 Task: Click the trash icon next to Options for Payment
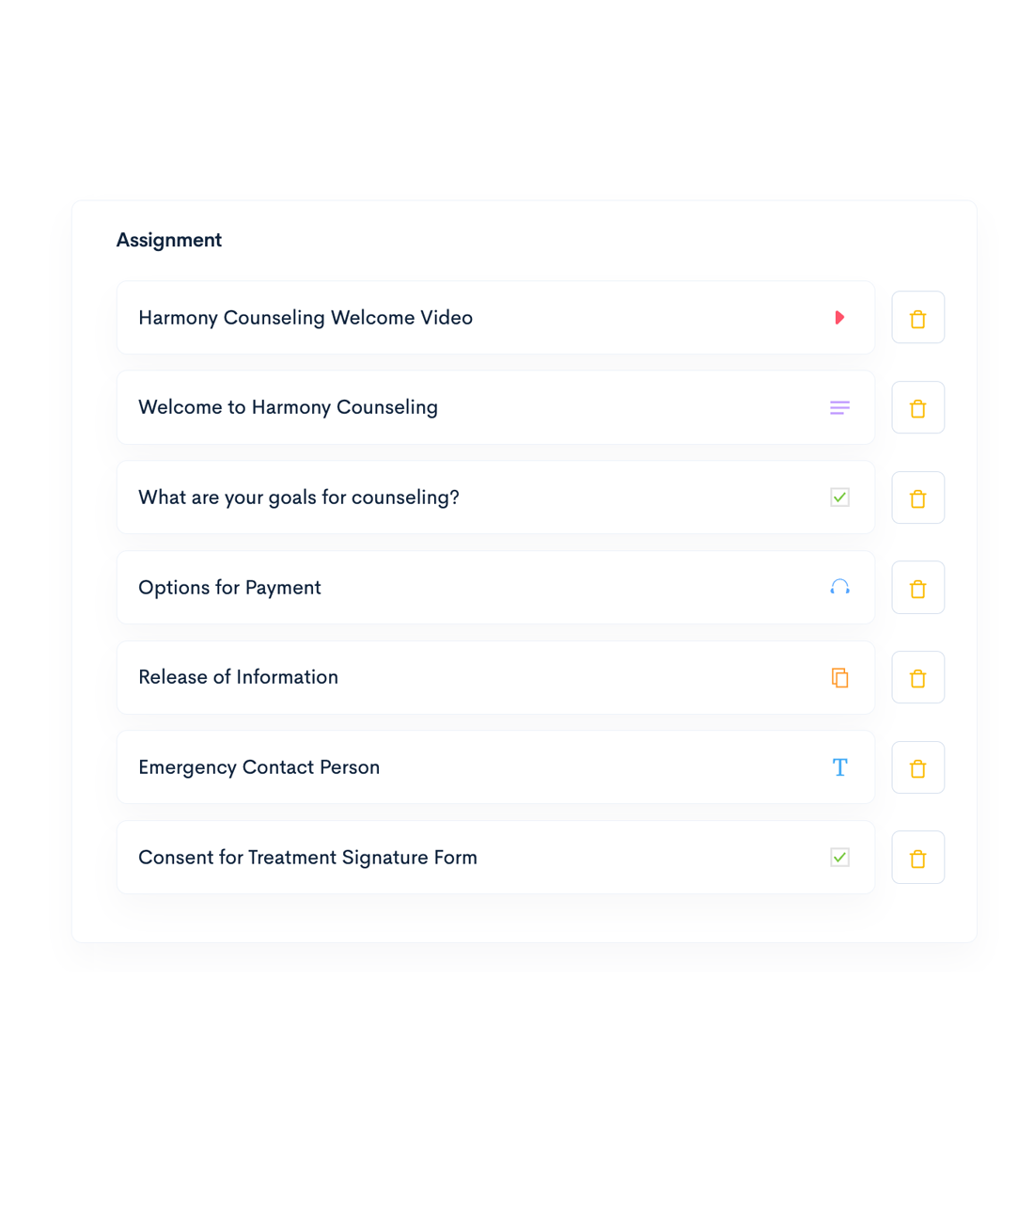(x=917, y=587)
